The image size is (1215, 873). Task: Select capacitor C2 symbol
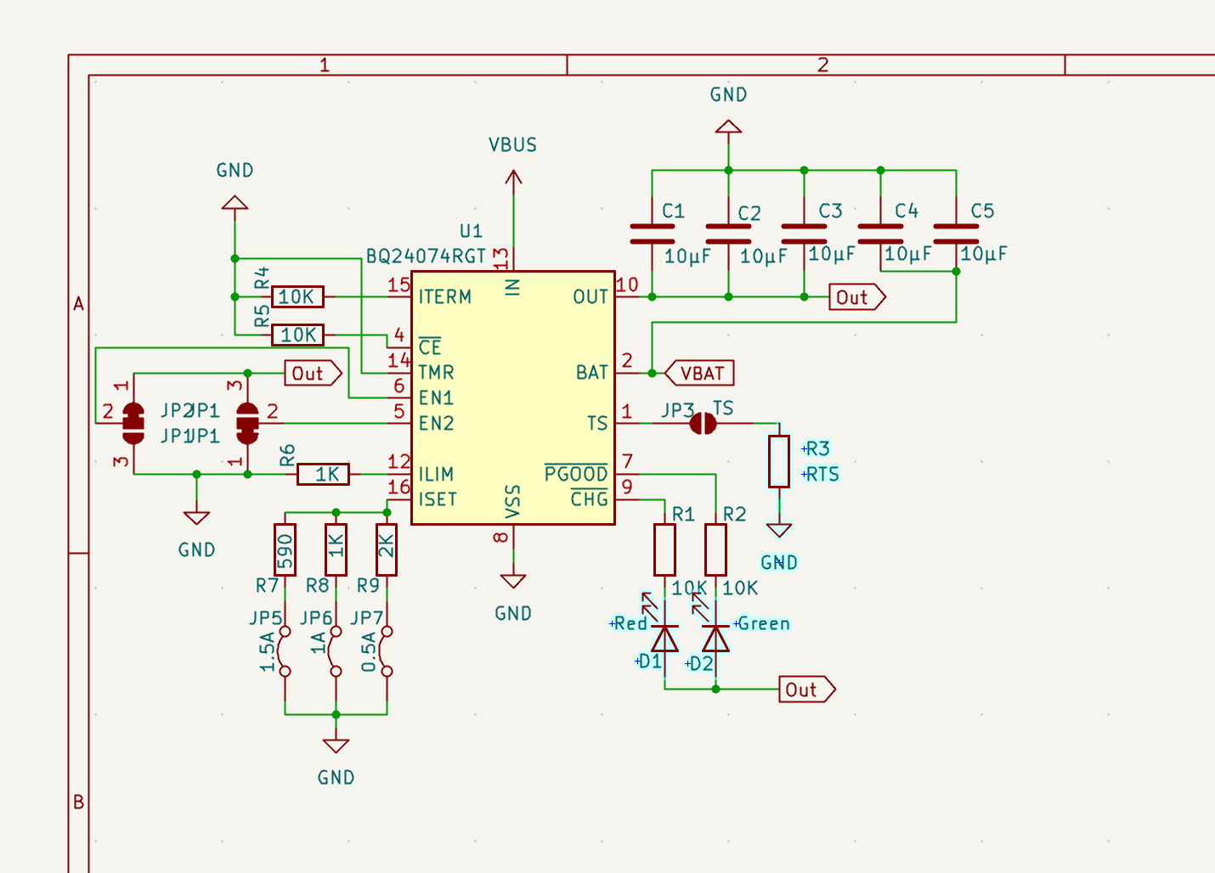pos(728,234)
